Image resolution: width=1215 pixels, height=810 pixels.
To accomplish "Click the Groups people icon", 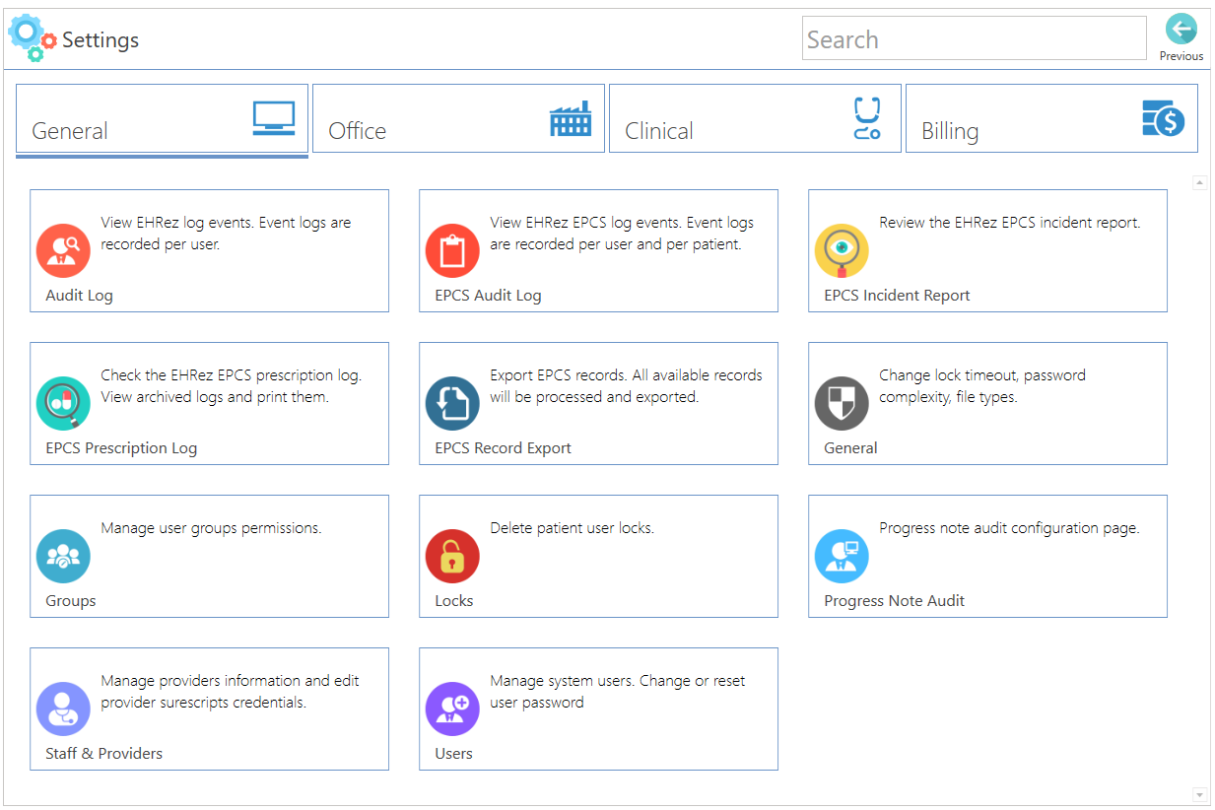I will click(63, 556).
